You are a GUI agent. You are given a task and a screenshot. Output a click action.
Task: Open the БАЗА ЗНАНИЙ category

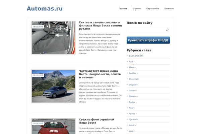coord(136,56)
